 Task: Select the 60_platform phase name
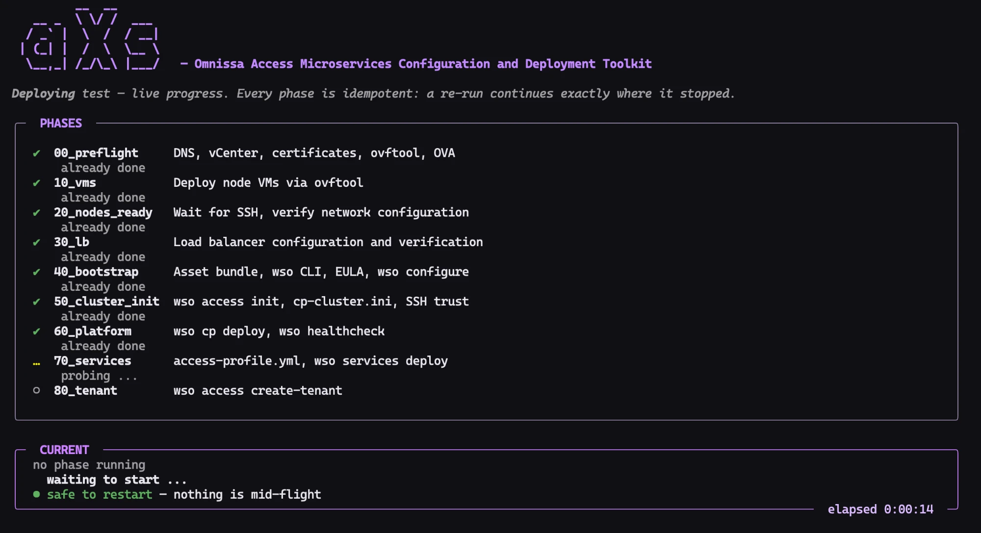pos(93,331)
